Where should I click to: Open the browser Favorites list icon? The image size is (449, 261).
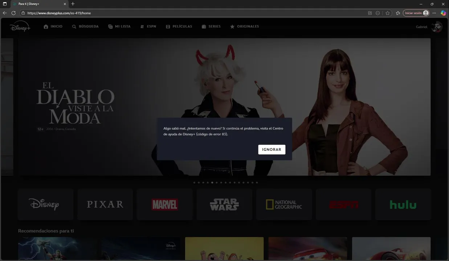[x=398, y=13]
